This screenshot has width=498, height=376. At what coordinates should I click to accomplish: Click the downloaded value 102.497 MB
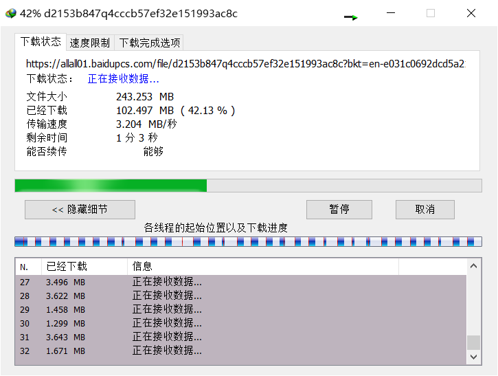tap(145, 111)
